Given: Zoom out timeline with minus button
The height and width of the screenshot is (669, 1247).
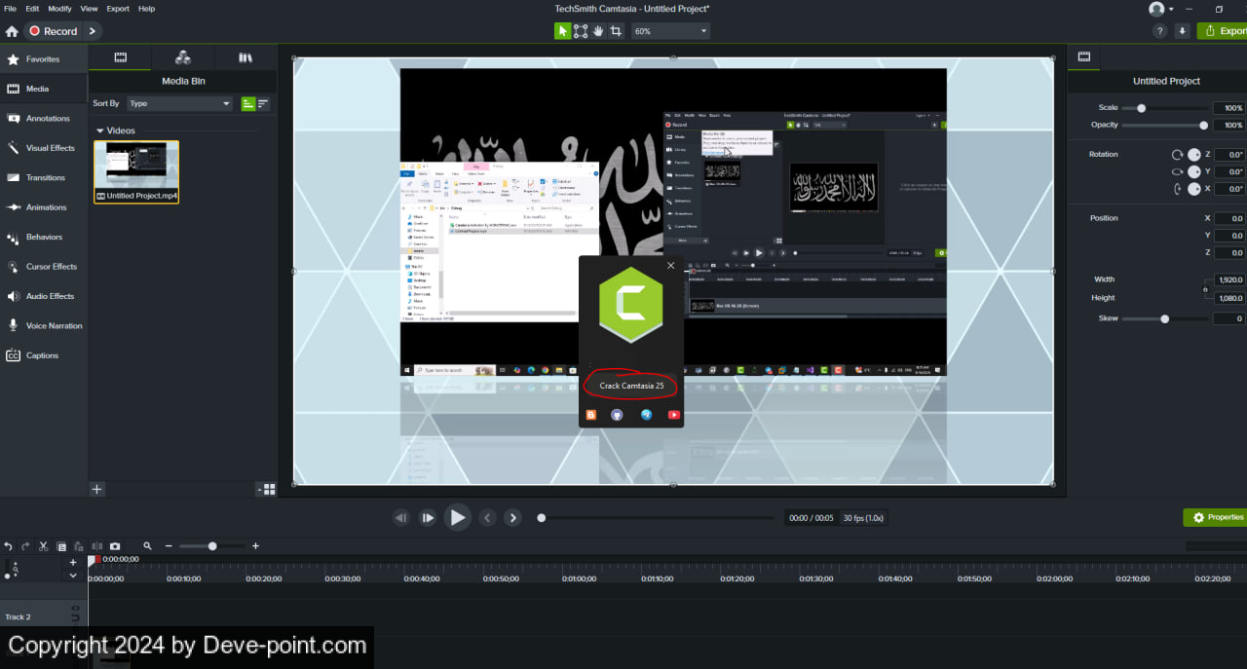Looking at the screenshot, I should click(169, 546).
